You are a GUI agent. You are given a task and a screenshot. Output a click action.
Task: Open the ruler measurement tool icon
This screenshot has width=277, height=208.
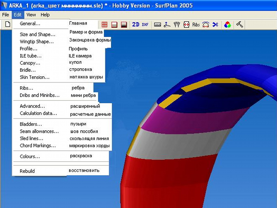coord(158,25)
